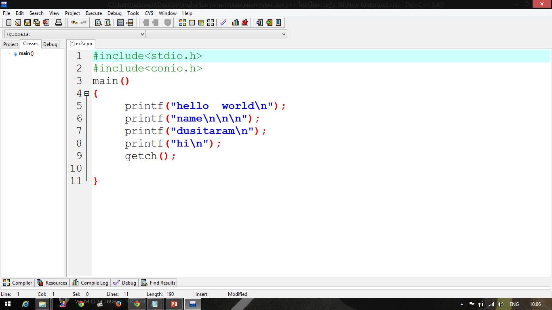This screenshot has height=310, width=552.
Task: Expand the class browser member dropdown
Action: pyautogui.click(x=283, y=34)
